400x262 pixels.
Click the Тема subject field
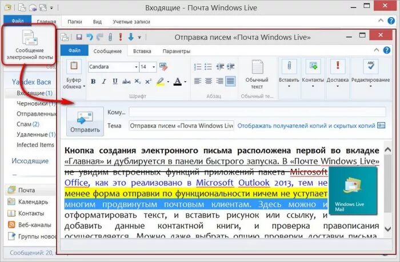pyautogui.click(x=181, y=126)
